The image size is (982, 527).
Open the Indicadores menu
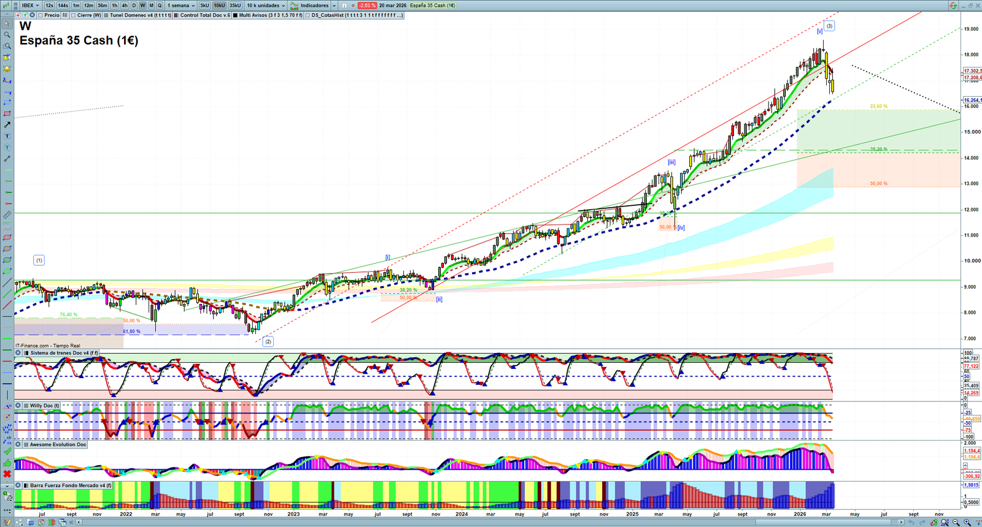[x=314, y=6]
